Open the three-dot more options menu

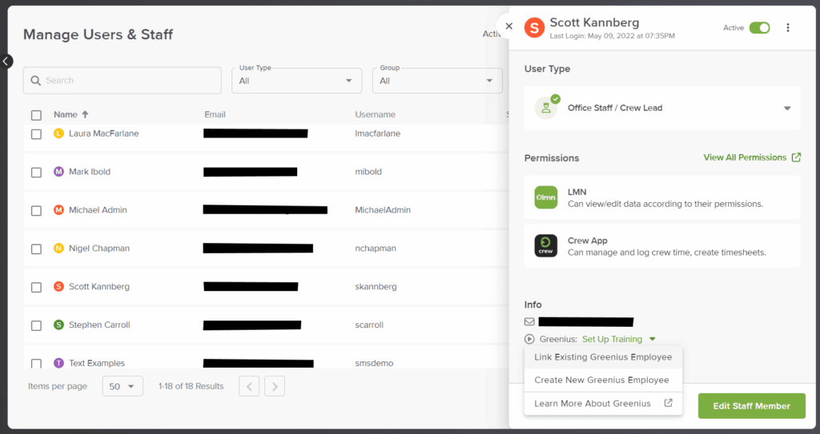(788, 28)
